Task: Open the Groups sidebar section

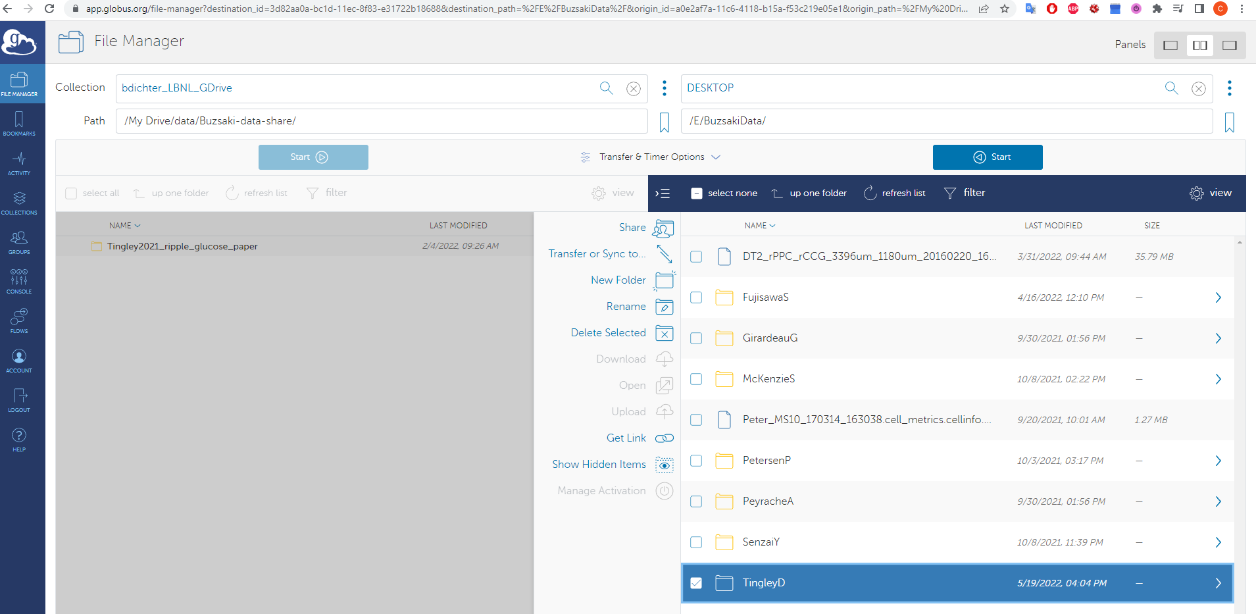Action: (x=19, y=242)
